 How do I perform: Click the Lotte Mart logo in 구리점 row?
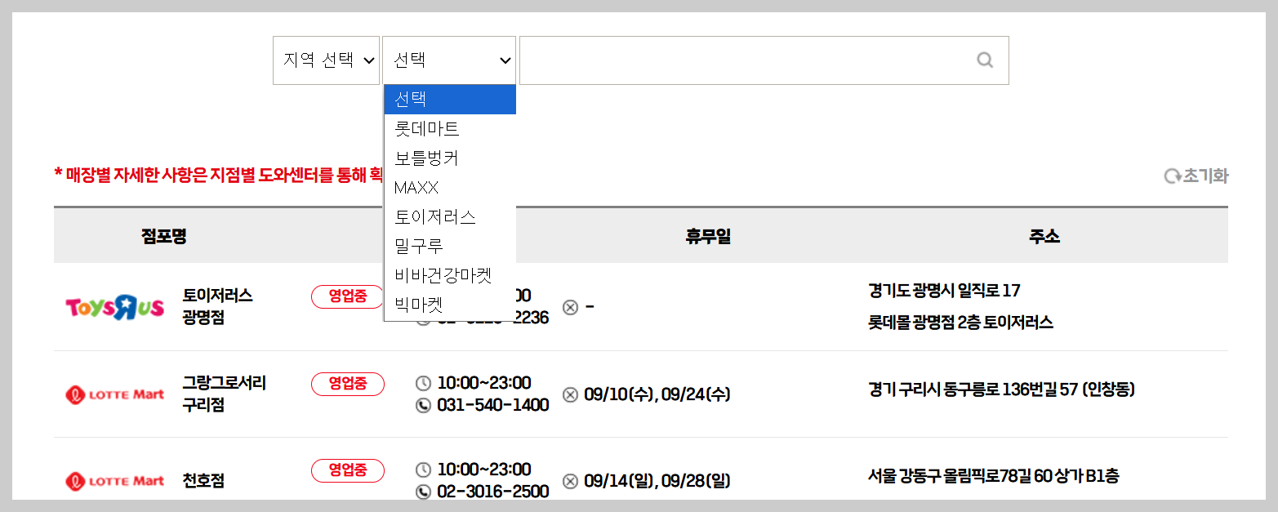tap(114, 394)
